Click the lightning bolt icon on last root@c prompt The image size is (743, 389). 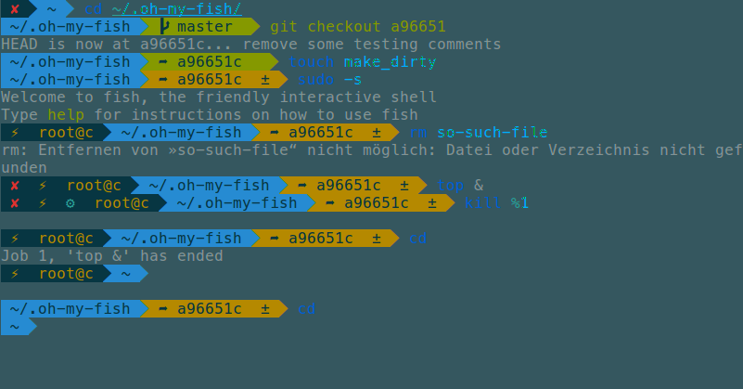pyautogui.click(x=15, y=274)
